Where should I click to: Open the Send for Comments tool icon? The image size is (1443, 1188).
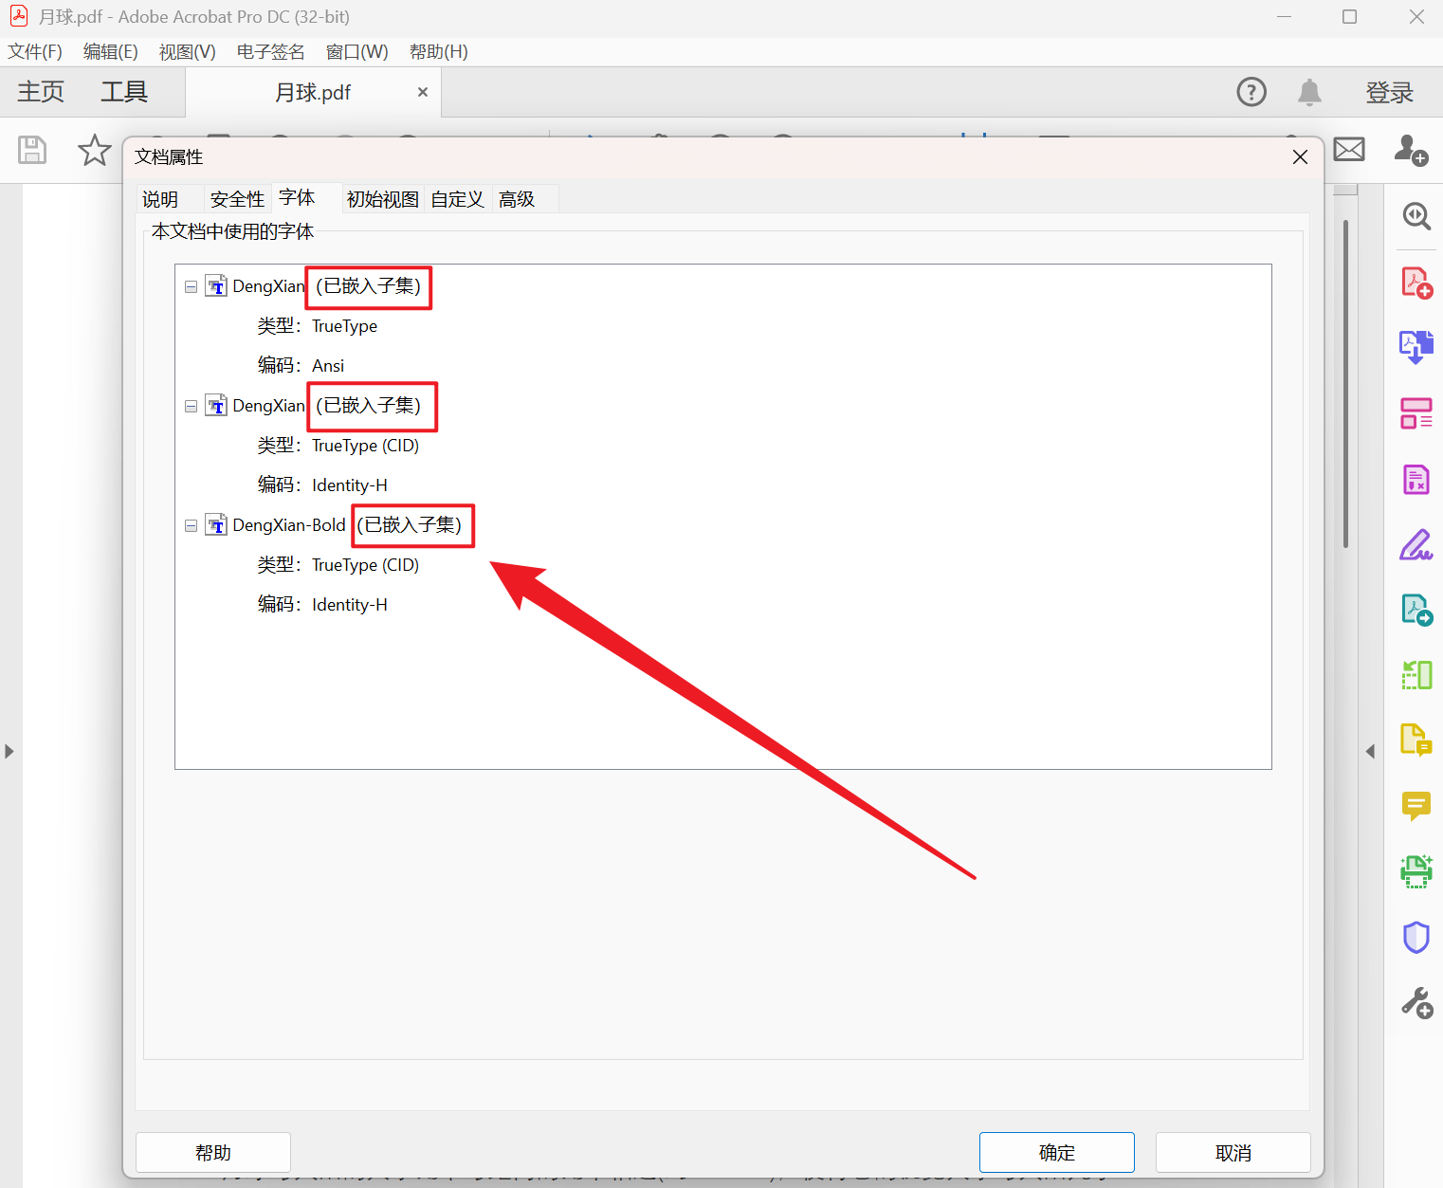coord(1416,740)
